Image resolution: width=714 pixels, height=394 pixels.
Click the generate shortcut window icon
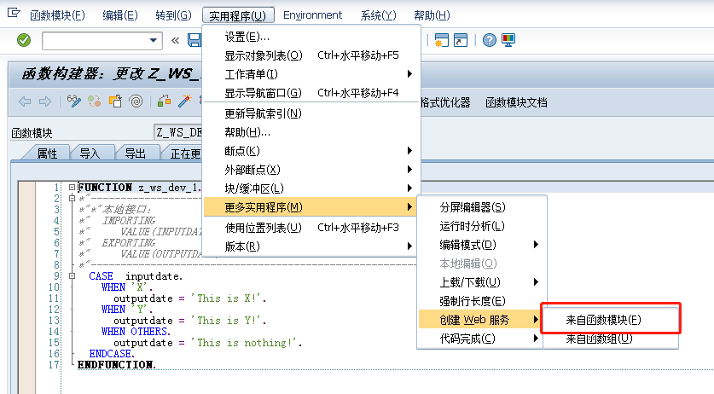(461, 40)
